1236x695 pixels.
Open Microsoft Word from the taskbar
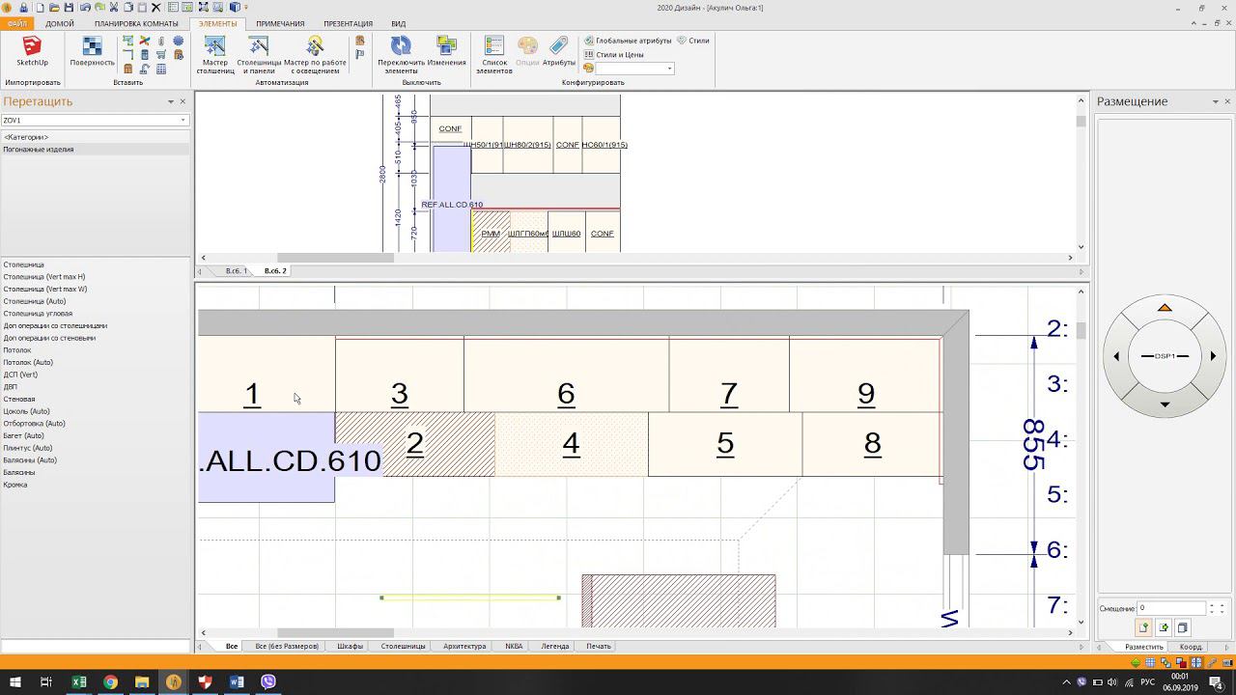point(238,681)
